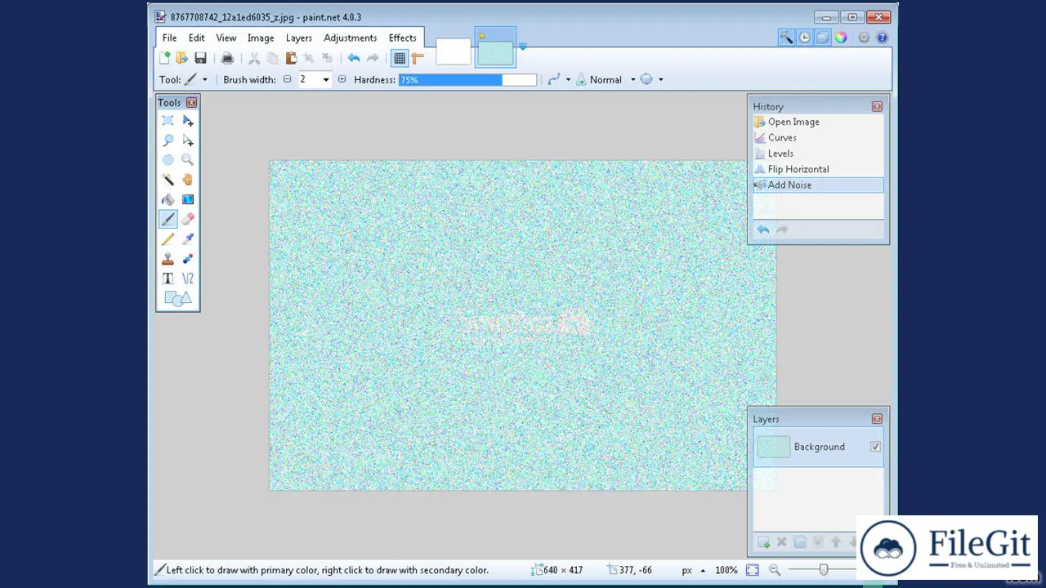Toggle the rulers button
The height and width of the screenshot is (588, 1046).
(x=418, y=58)
